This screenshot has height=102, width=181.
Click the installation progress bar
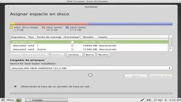[91, 93]
